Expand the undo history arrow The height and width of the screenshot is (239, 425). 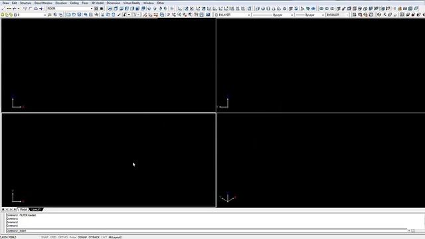[129, 15]
